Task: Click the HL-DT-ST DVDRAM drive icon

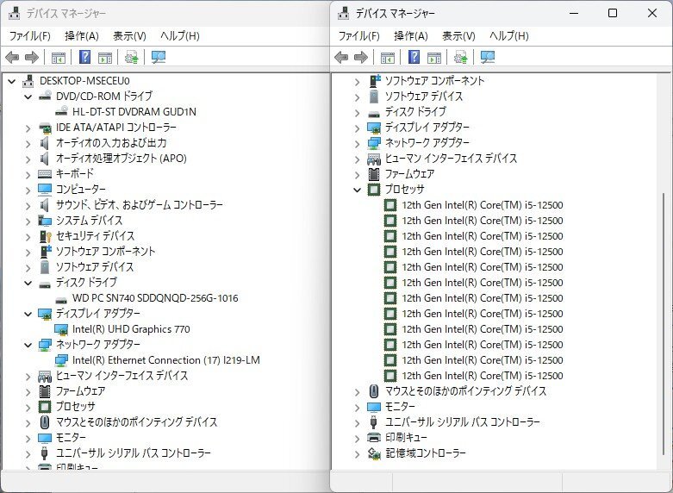Action: tap(61, 111)
